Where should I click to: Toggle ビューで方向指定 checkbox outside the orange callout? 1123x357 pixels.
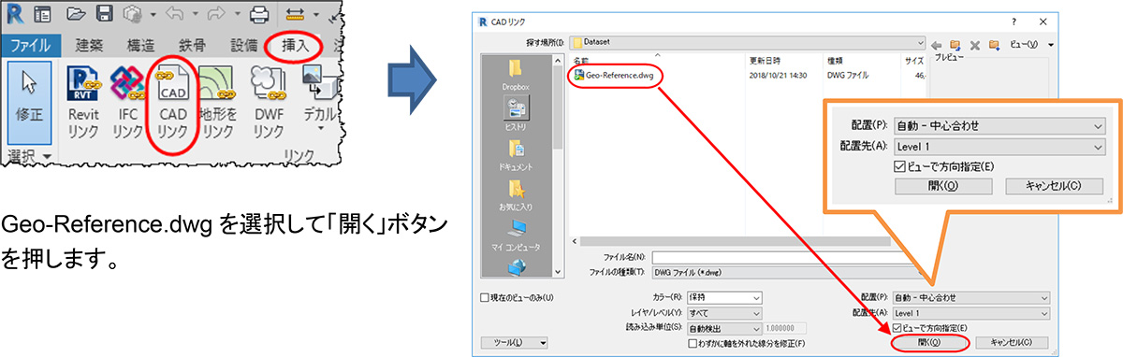click(897, 328)
